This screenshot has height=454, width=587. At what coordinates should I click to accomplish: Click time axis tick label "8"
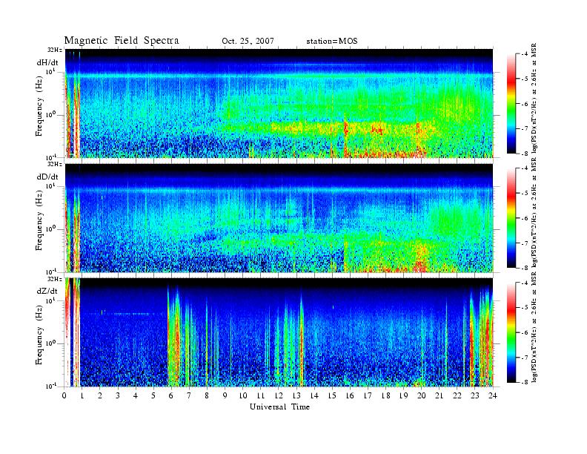[x=207, y=396]
